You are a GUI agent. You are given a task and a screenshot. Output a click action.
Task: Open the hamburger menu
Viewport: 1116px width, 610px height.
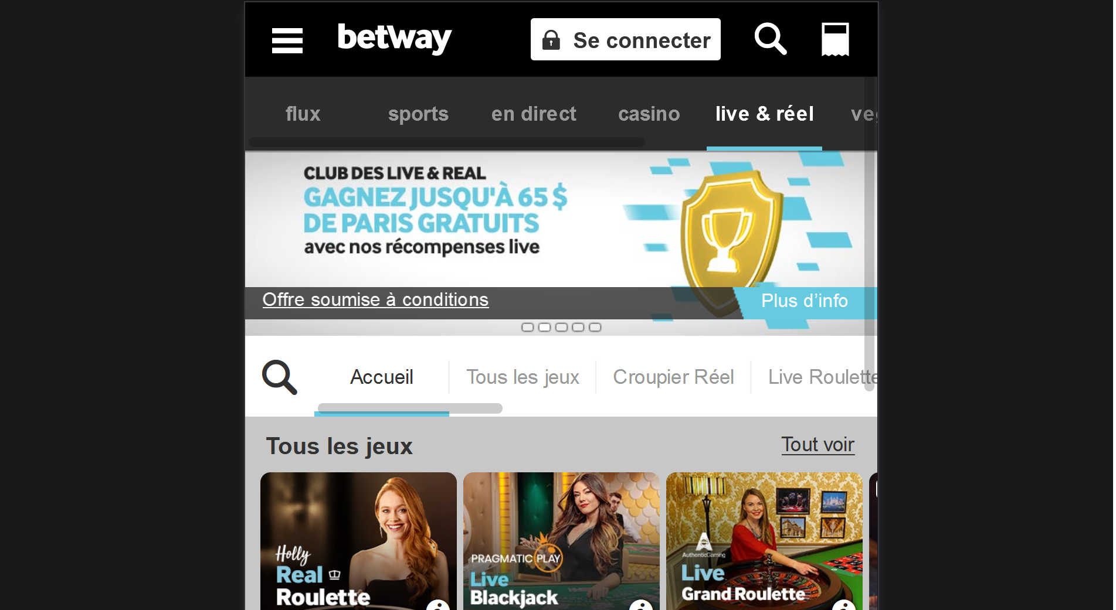tap(287, 40)
